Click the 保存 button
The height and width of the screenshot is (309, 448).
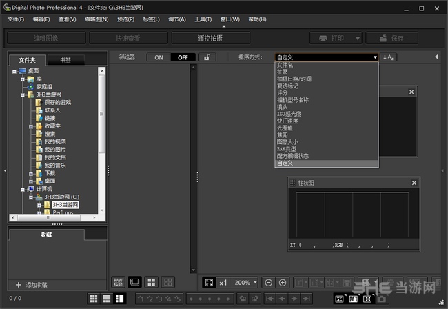pyautogui.click(x=391, y=38)
